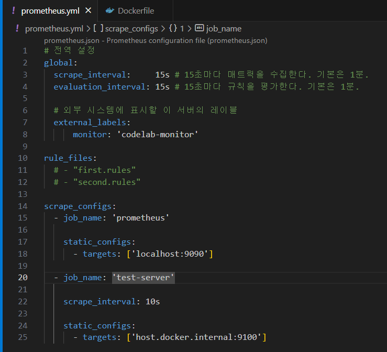
Task: Click line number 20 in the gutter
Action: (23, 278)
